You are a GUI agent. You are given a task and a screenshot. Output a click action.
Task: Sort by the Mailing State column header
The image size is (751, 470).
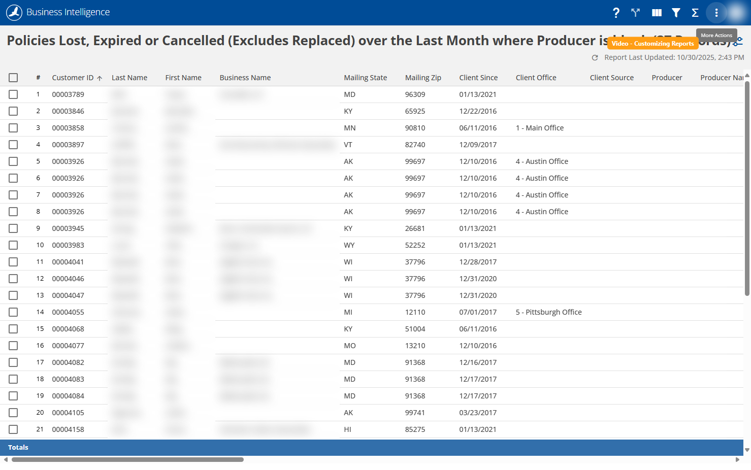click(366, 78)
